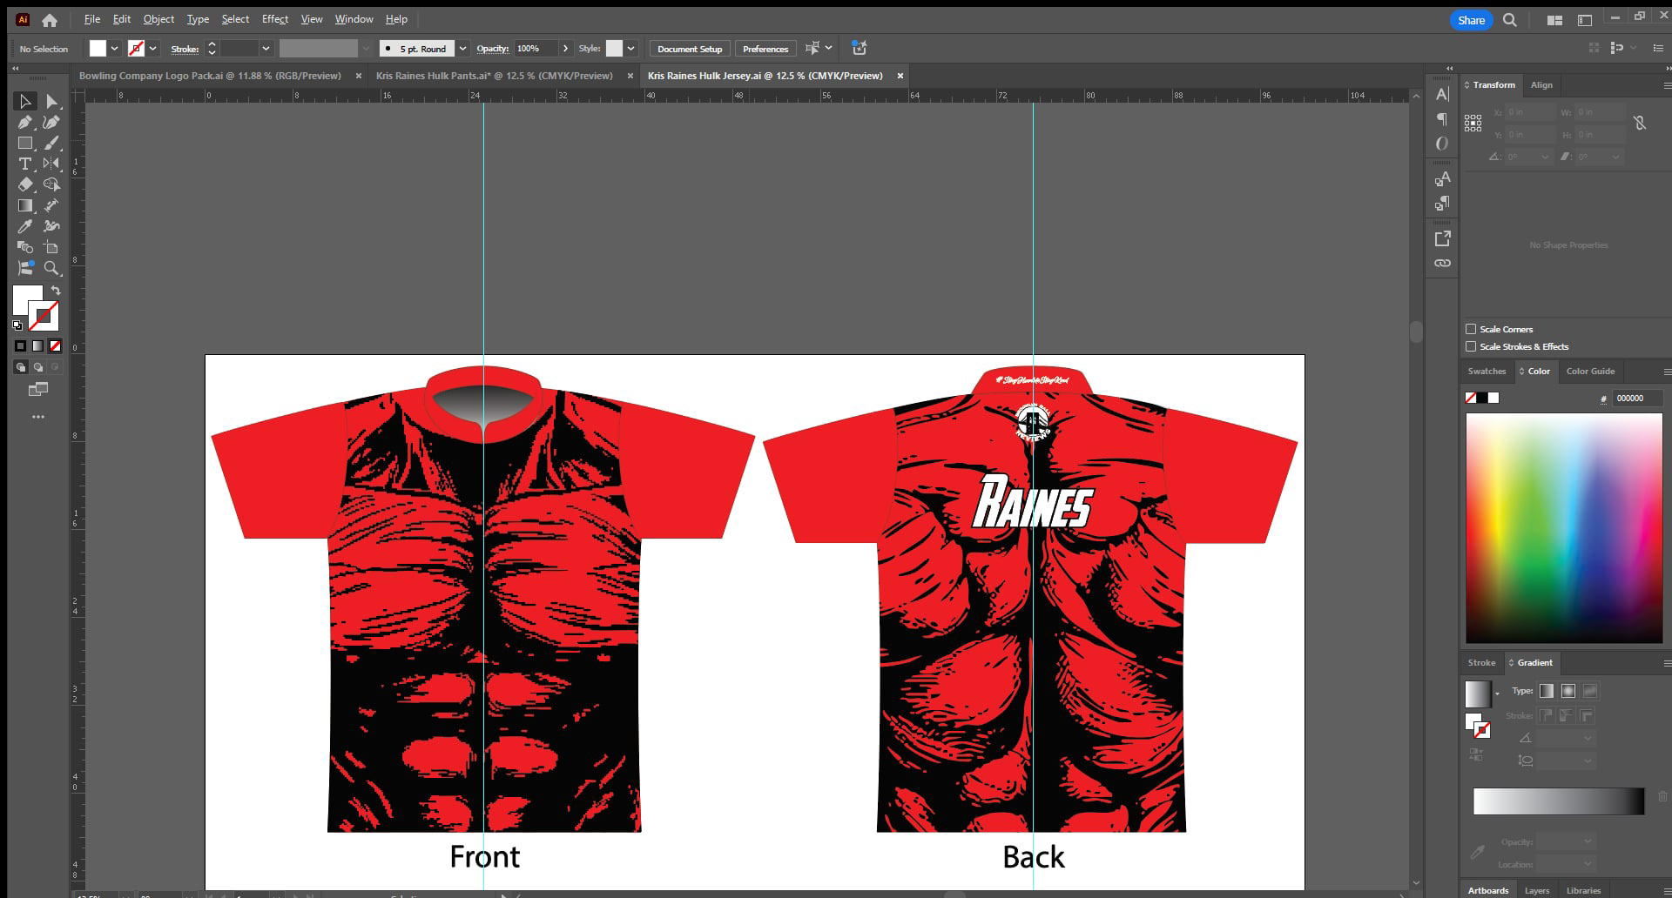Image resolution: width=1672 pixels, height=898 pixels.
Task: Select the Type tool
Action: pyautogui.click(x=25, y=164)
